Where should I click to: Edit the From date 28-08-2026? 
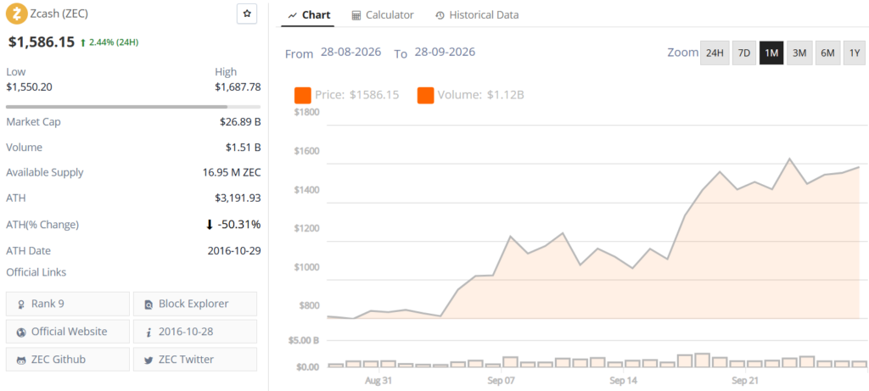point(350,53)
